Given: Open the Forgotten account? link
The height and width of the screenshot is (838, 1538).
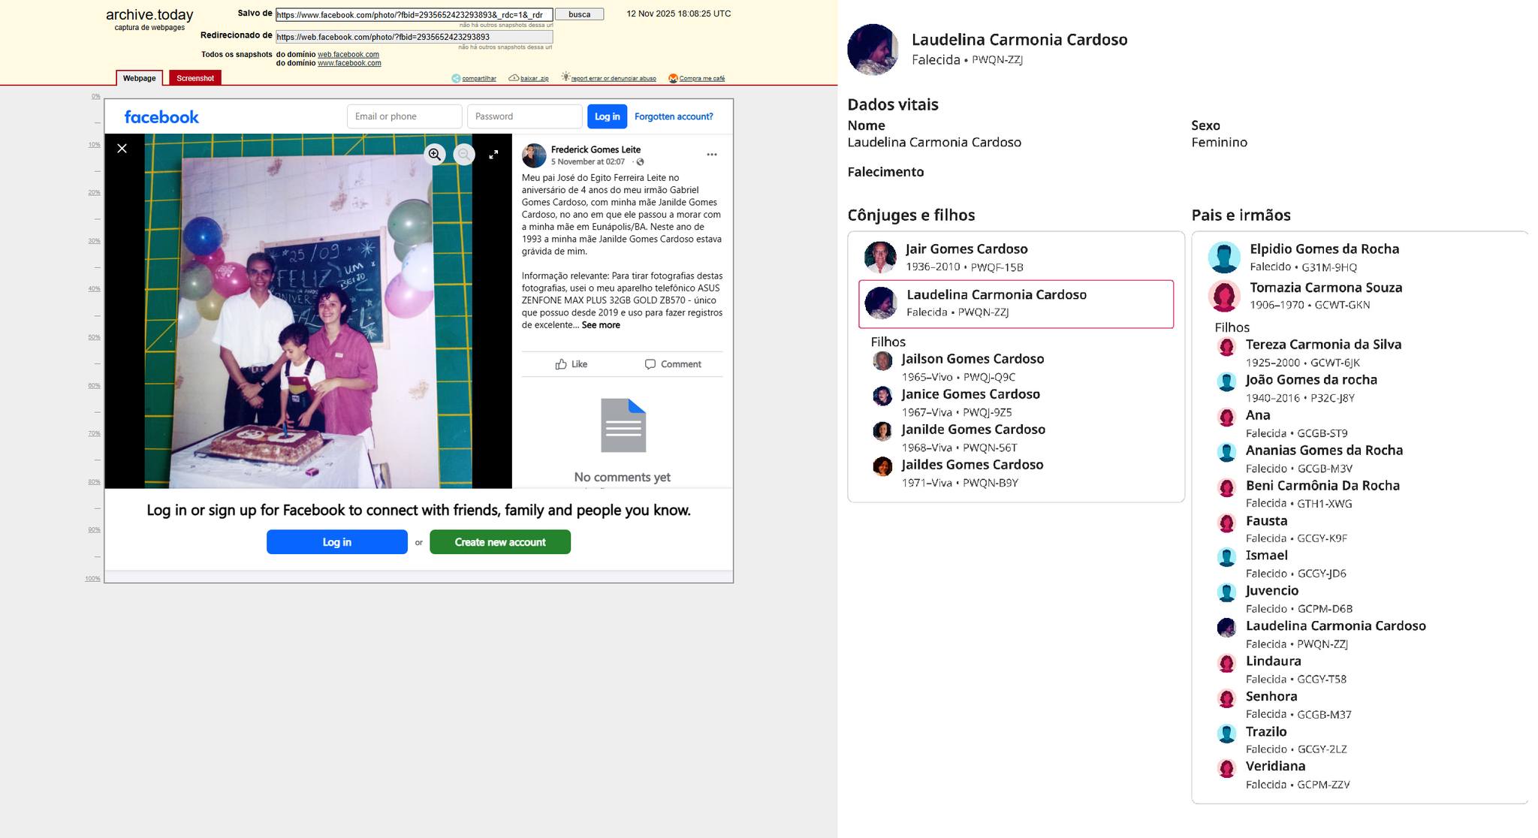Looking at the screenshot, I should [673, 116].
